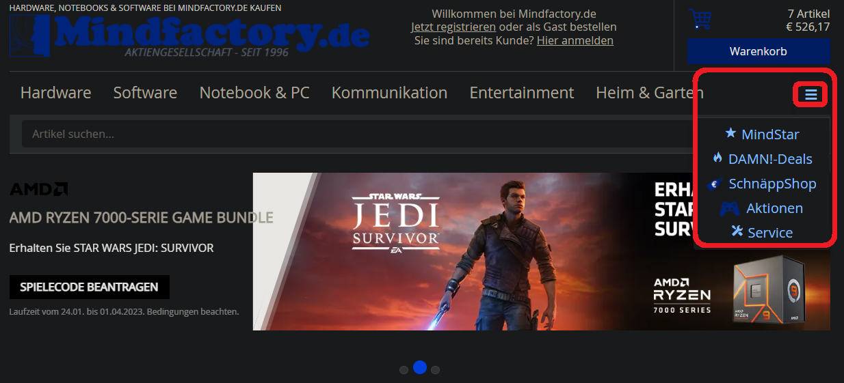Image resolution: width=844 pixels, height=383 pixels.
Task: Click the Erhalten Sie STAR WARS JEDI: SURVIVOR text
Action: pos(111,248)
